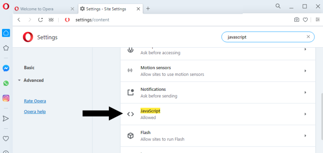
Task: Click 'Allow sites to run Flash' text
Action: coord(162,139)
